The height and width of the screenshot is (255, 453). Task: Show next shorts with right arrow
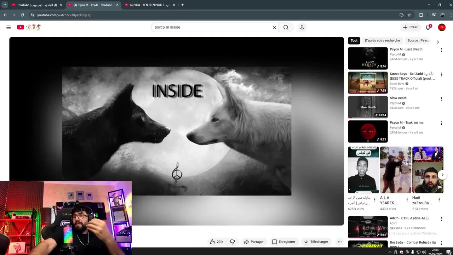[442, 175]
